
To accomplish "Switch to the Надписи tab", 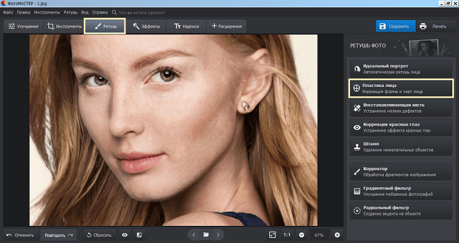I will tap(187, 26).
